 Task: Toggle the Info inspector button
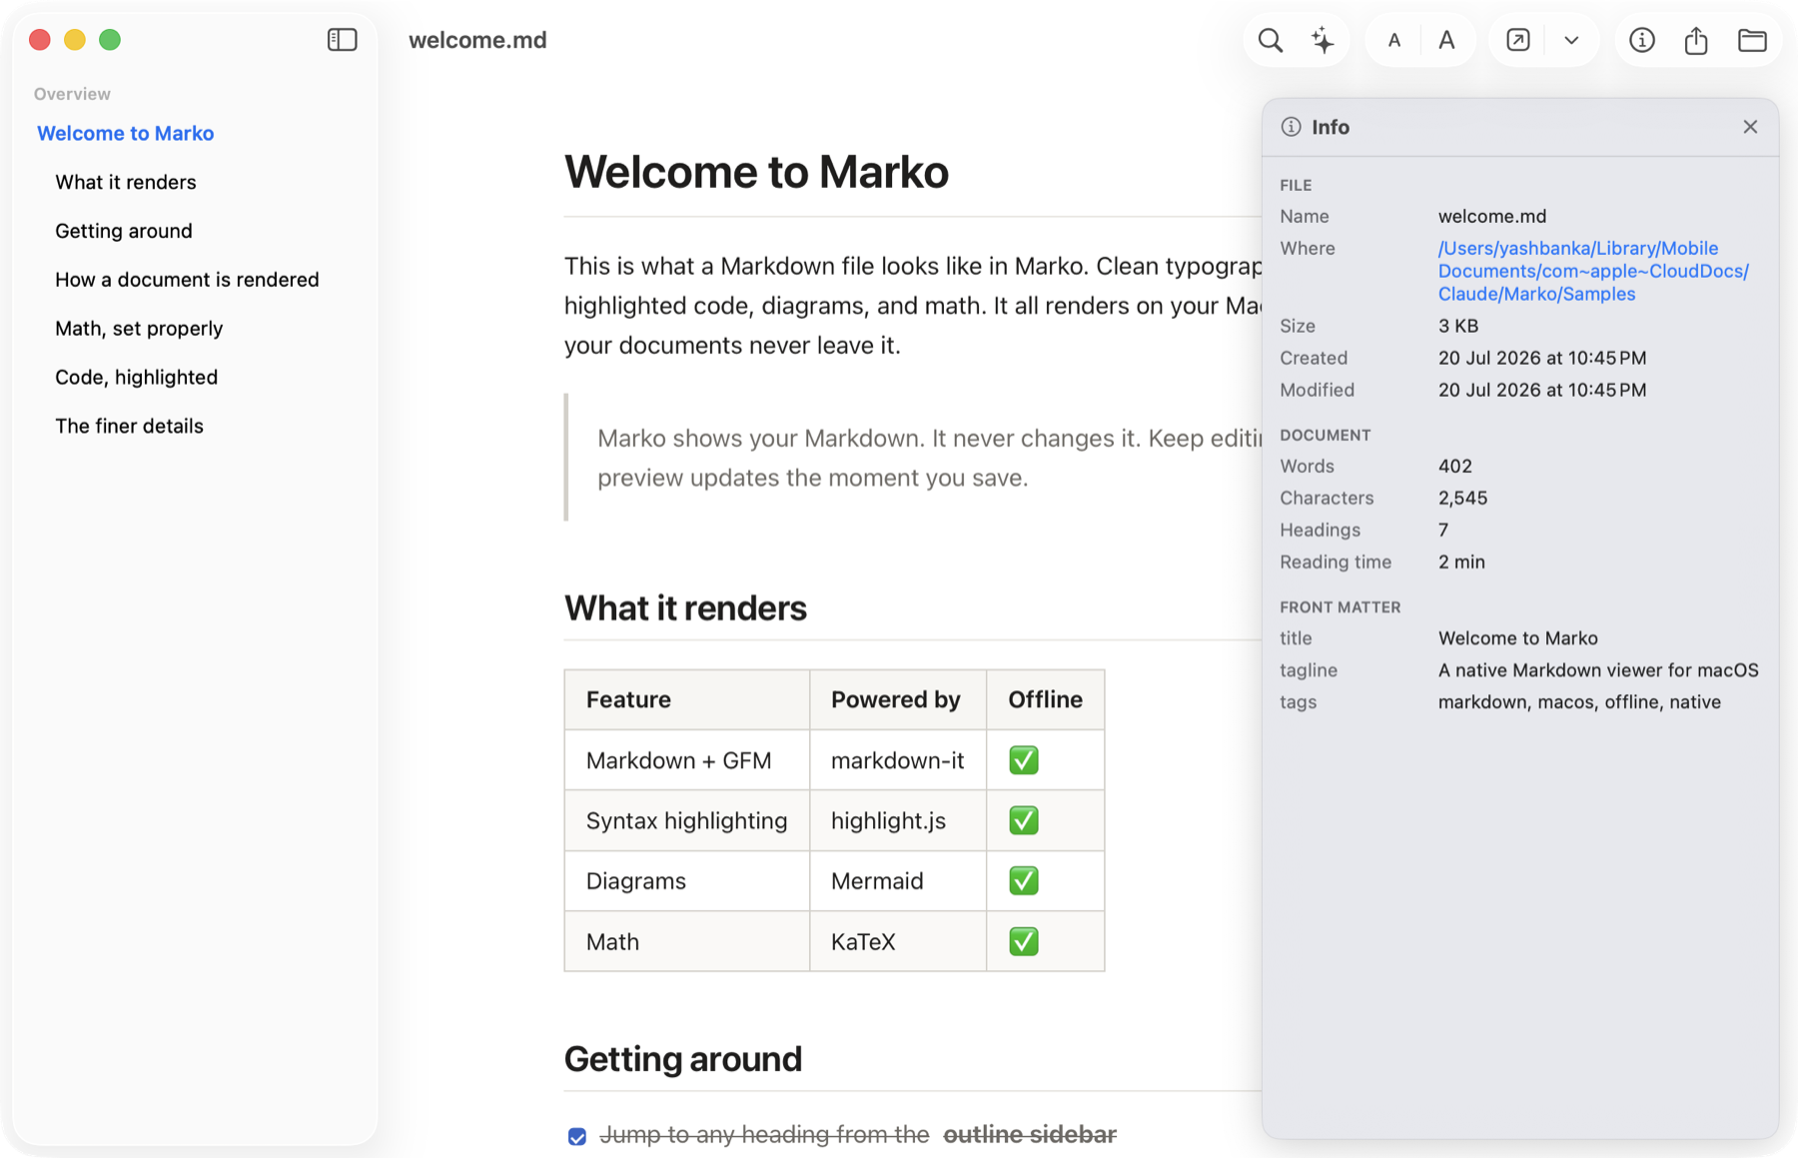click(x=1642, y=40)
